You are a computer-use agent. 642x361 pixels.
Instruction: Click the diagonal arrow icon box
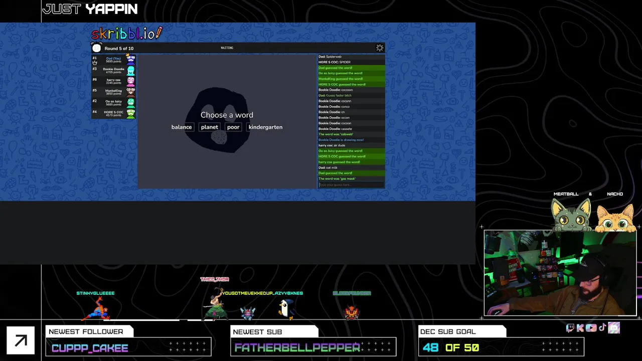[21, 341]
